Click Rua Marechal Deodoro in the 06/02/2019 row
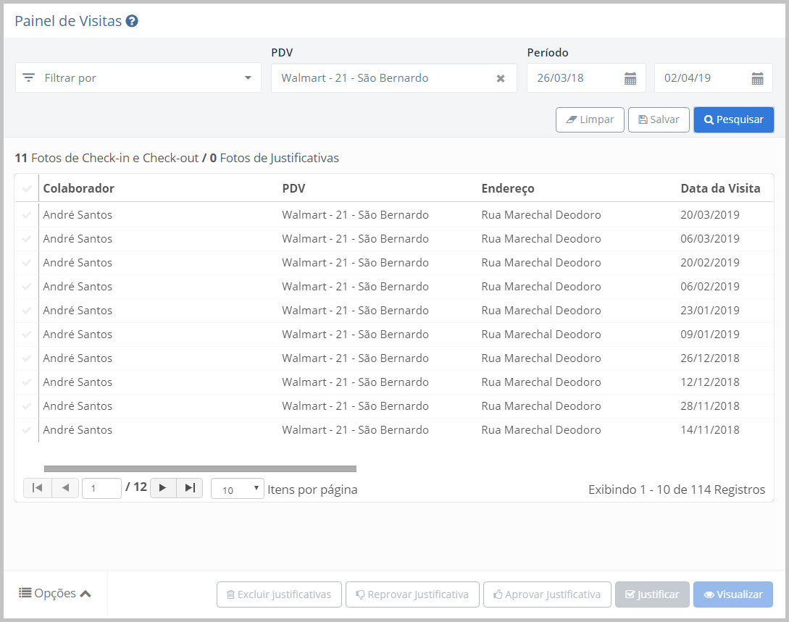Screen dimensions: 789x622 [x=541, y=287]
